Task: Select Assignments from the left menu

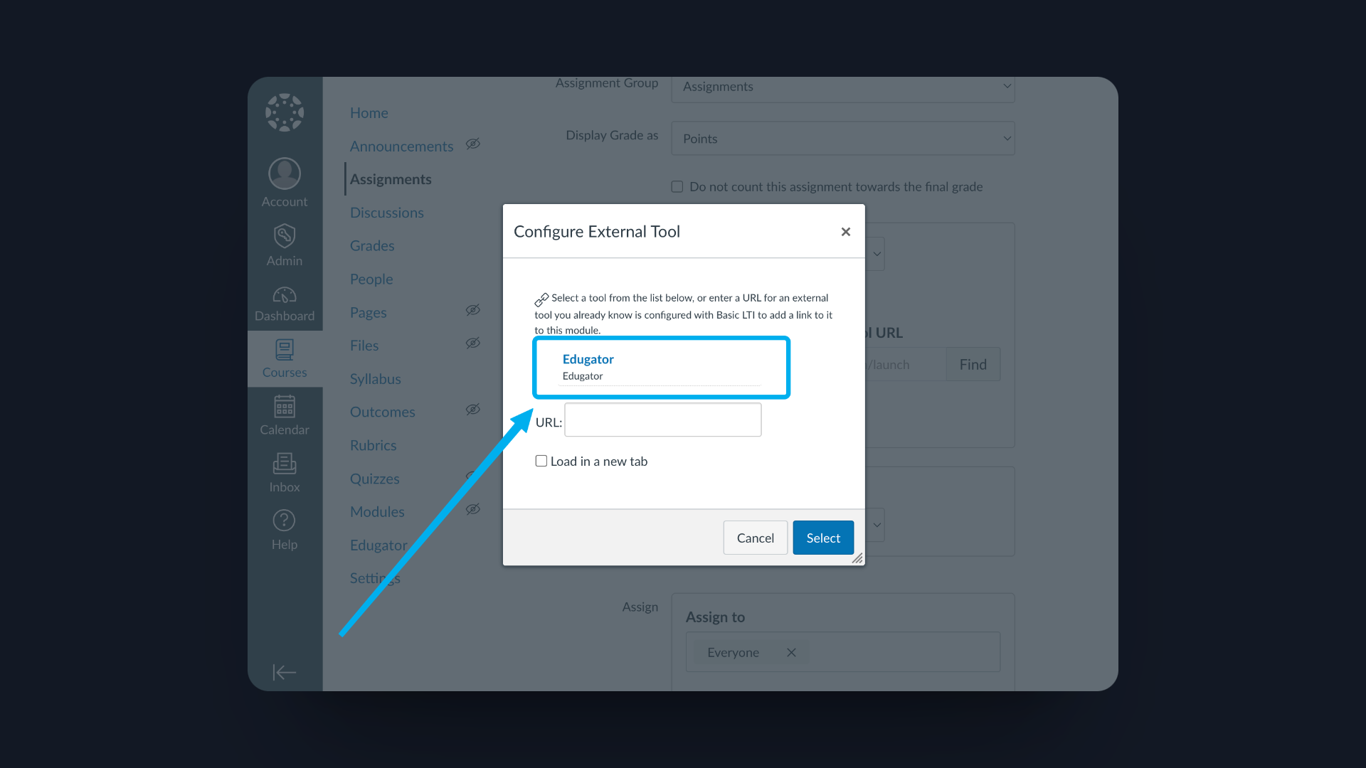Action: (391, 179)
